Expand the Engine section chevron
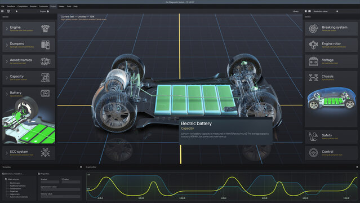 tap(7, 29)
